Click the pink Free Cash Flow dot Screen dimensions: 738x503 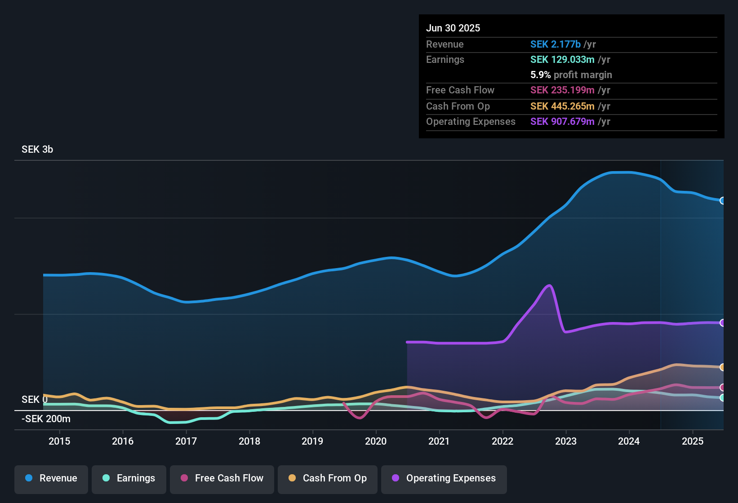tap(184, 478)
